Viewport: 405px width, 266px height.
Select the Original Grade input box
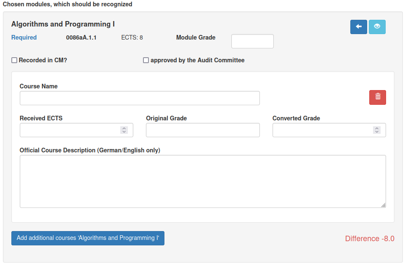203,130
